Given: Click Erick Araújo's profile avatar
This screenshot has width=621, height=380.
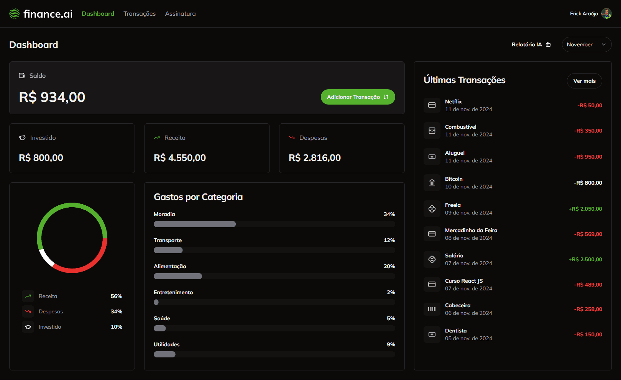Looking at the screenshot, I should [x=606, y=13].
